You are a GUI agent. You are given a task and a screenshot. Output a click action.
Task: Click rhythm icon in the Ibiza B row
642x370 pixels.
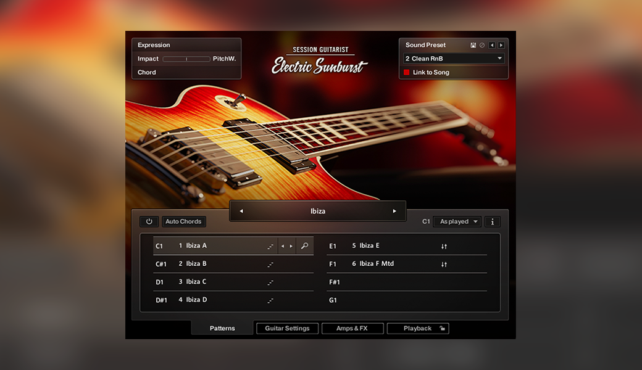click(270, 265)
